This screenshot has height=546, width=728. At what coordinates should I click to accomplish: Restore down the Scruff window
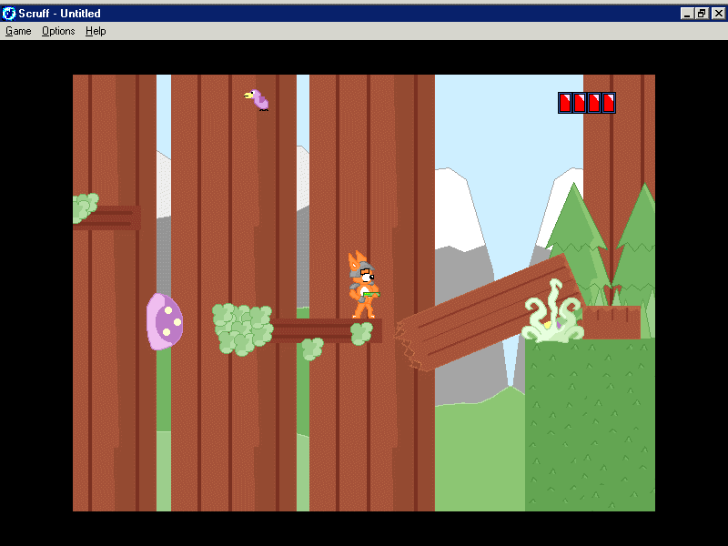pos(702,13)
